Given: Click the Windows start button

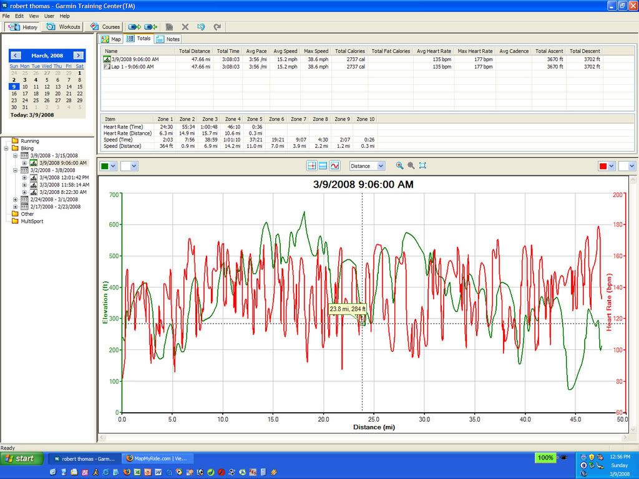Looking at the screenshot, I should [22, 458].
